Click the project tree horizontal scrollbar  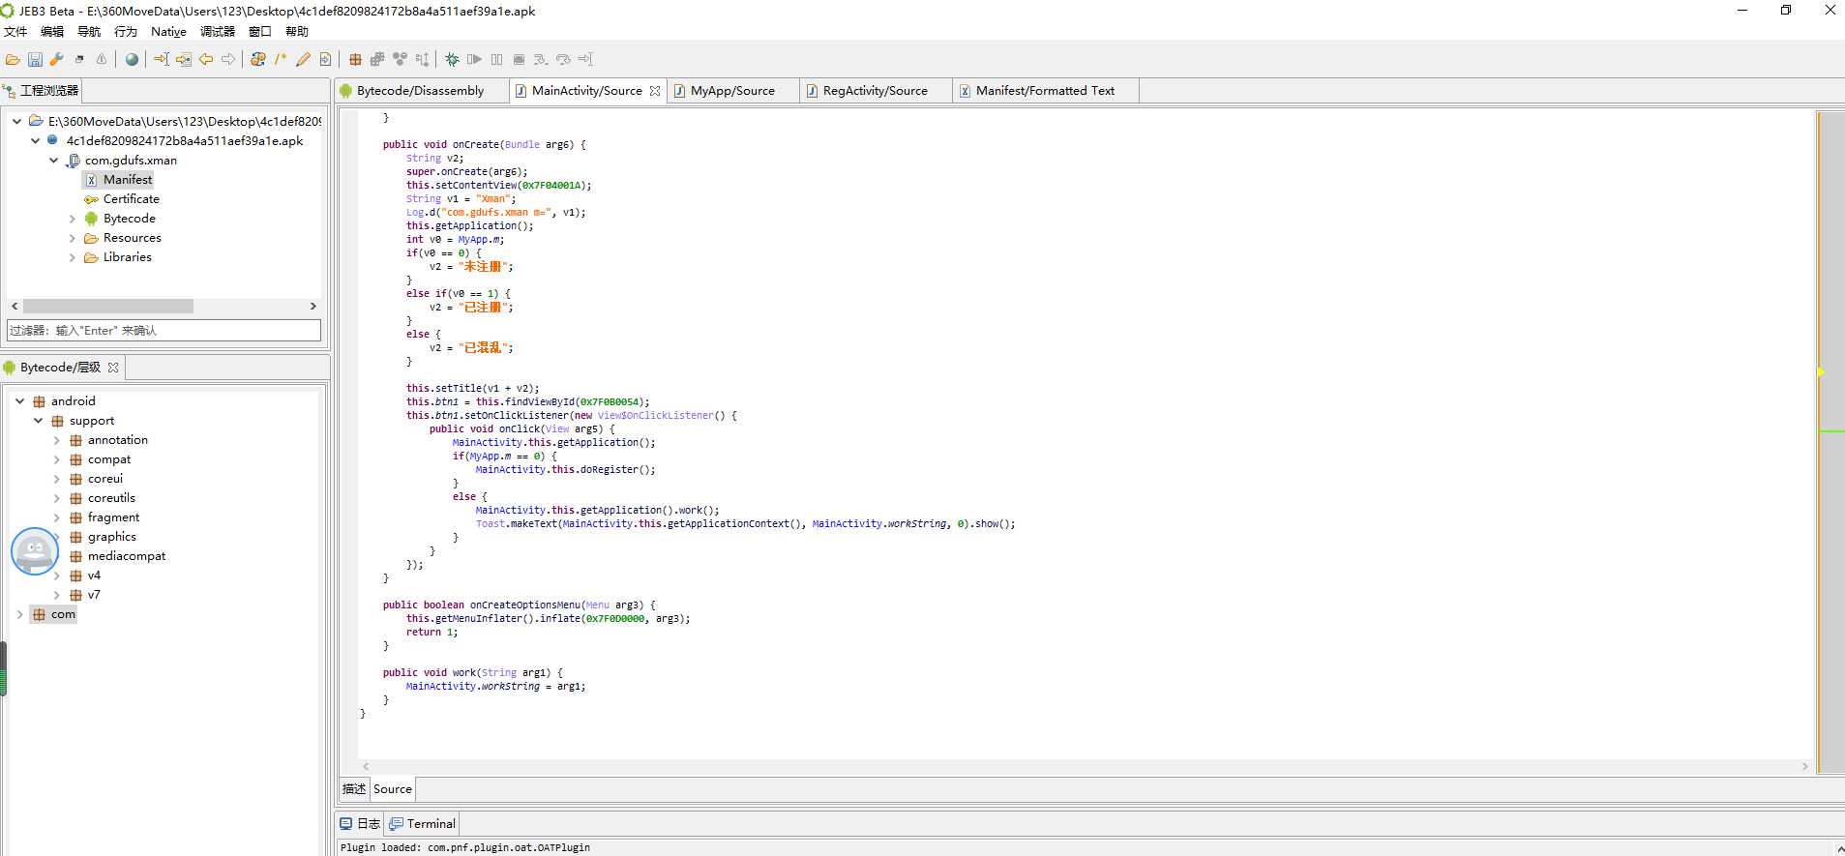point(108,307)
